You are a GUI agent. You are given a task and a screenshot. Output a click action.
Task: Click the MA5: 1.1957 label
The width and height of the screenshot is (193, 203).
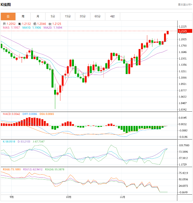[x=11, y=28]
